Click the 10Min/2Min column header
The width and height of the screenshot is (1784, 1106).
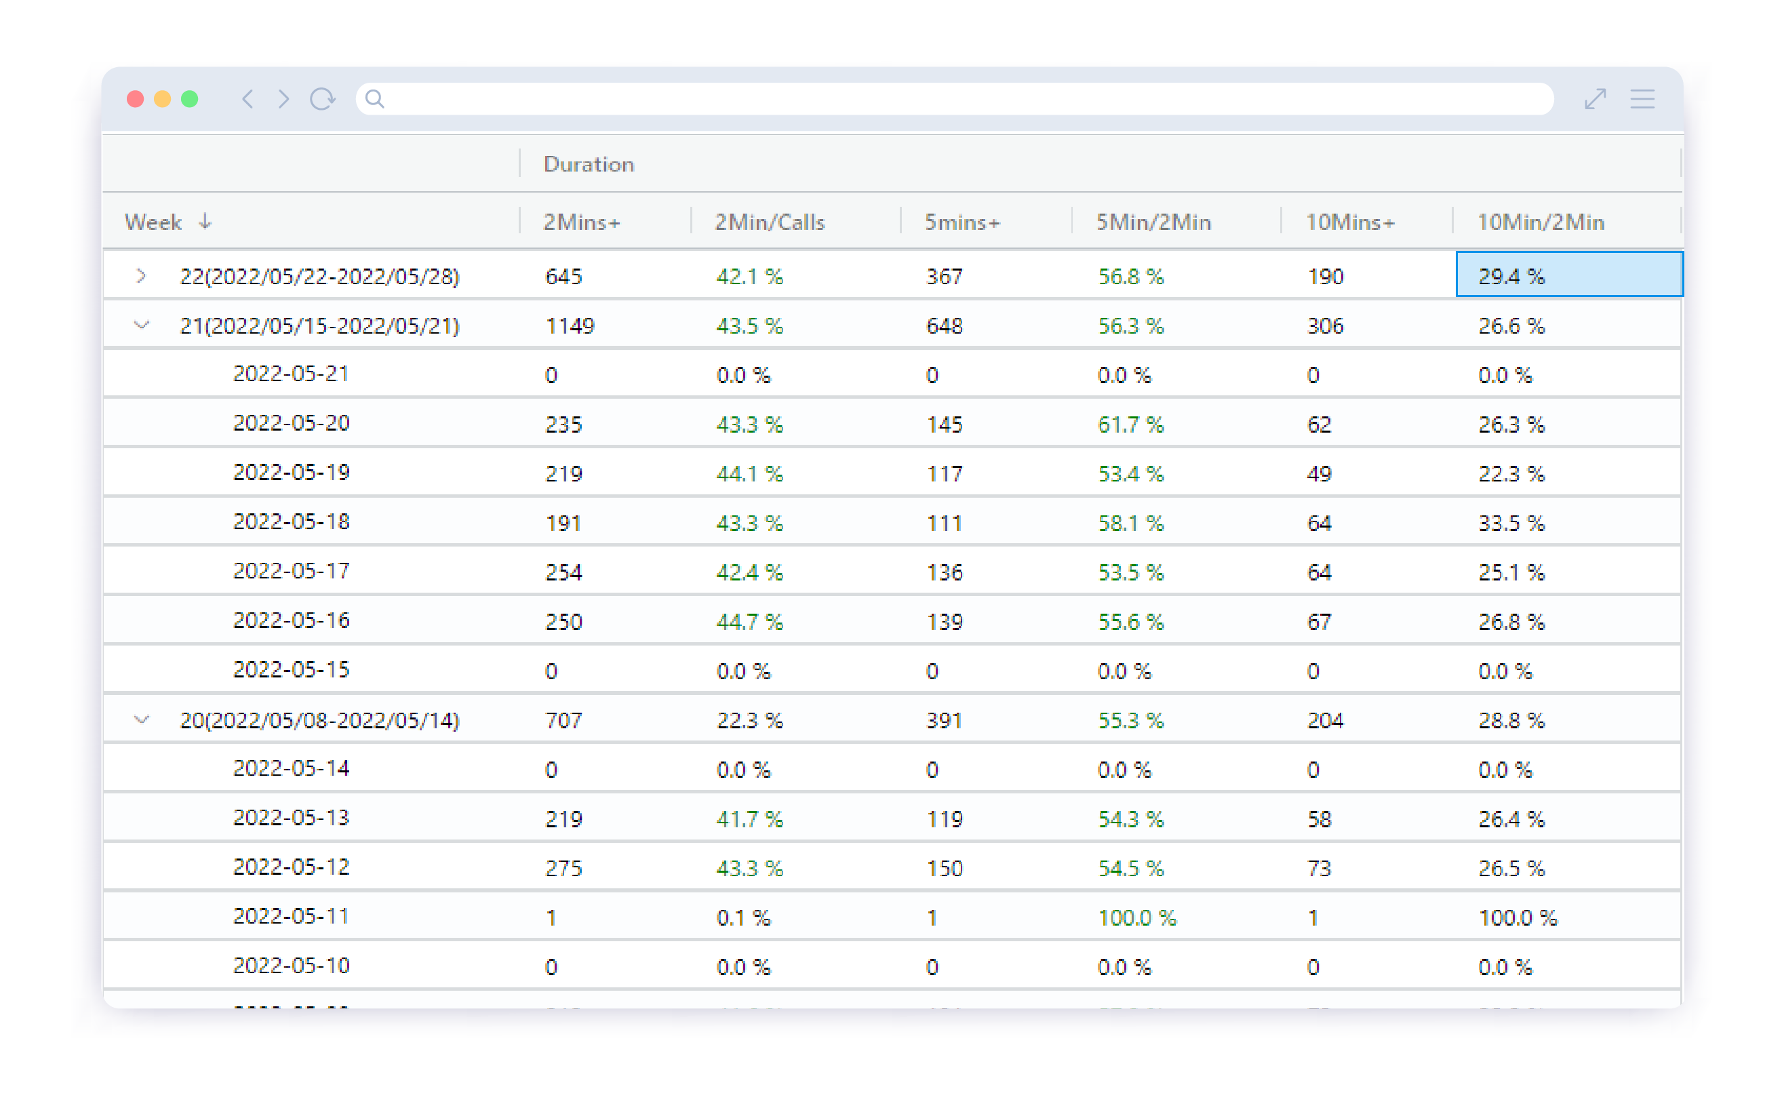1540,222
